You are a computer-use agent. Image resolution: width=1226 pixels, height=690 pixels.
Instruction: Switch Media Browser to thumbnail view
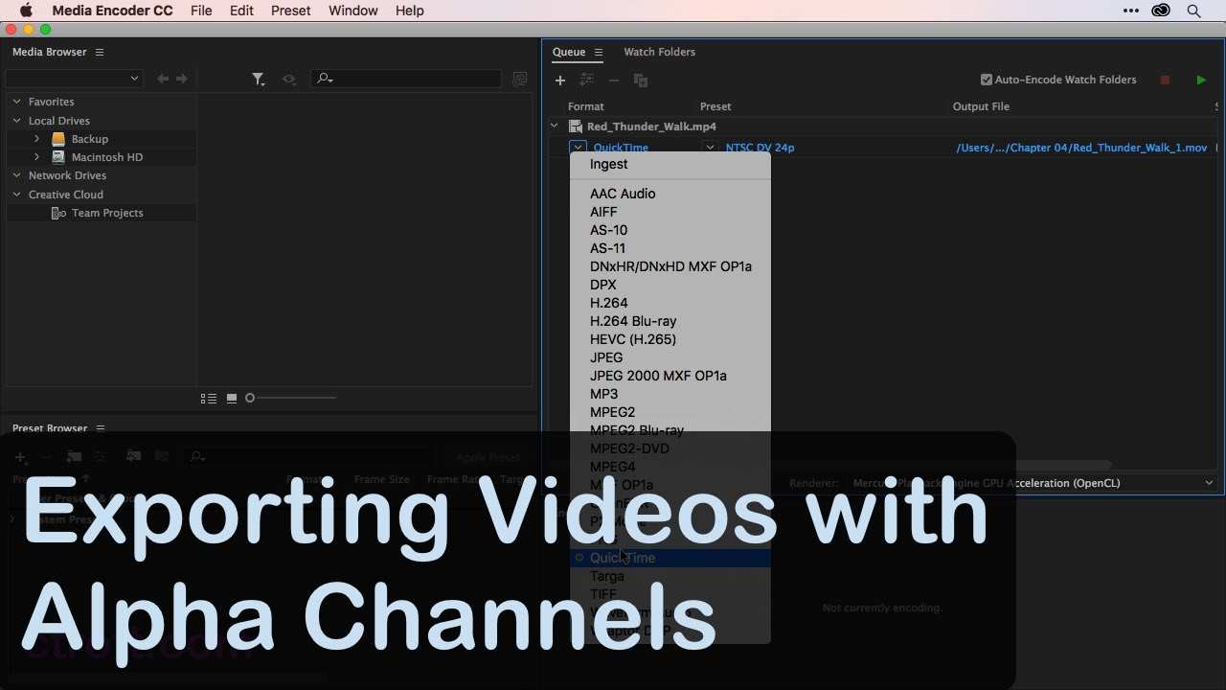click(232, 398)
